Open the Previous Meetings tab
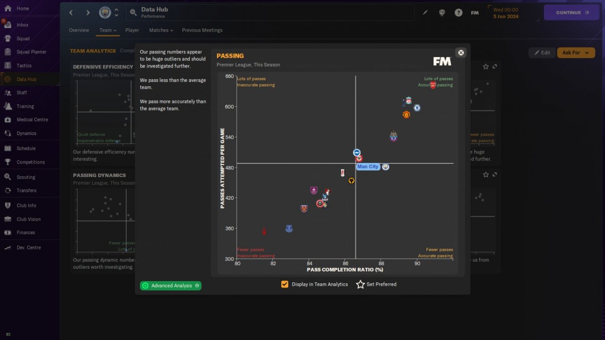 pyautogui.click(x=202, y=30)
